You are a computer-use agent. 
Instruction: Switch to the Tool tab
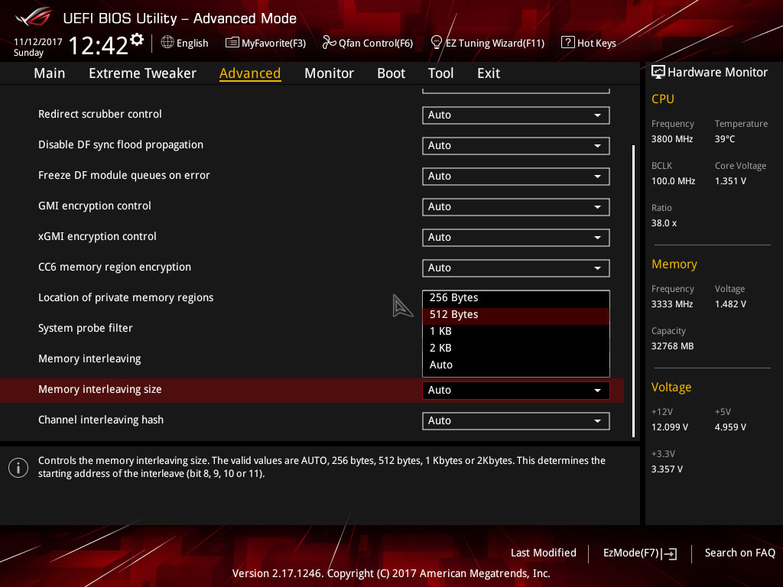[440, 73]
